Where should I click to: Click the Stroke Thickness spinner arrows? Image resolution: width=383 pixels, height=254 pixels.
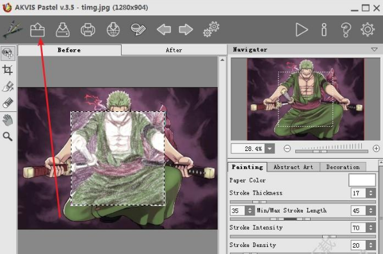tap(371, 193)
